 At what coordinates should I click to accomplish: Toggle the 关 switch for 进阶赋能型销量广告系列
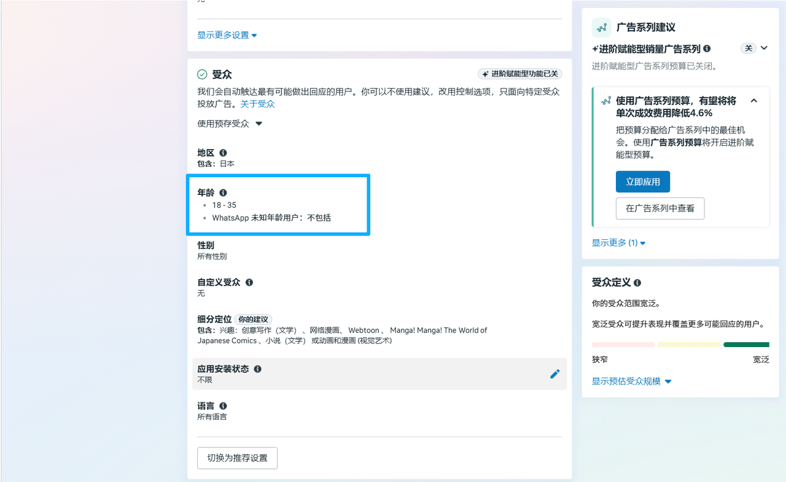[748, 48]
